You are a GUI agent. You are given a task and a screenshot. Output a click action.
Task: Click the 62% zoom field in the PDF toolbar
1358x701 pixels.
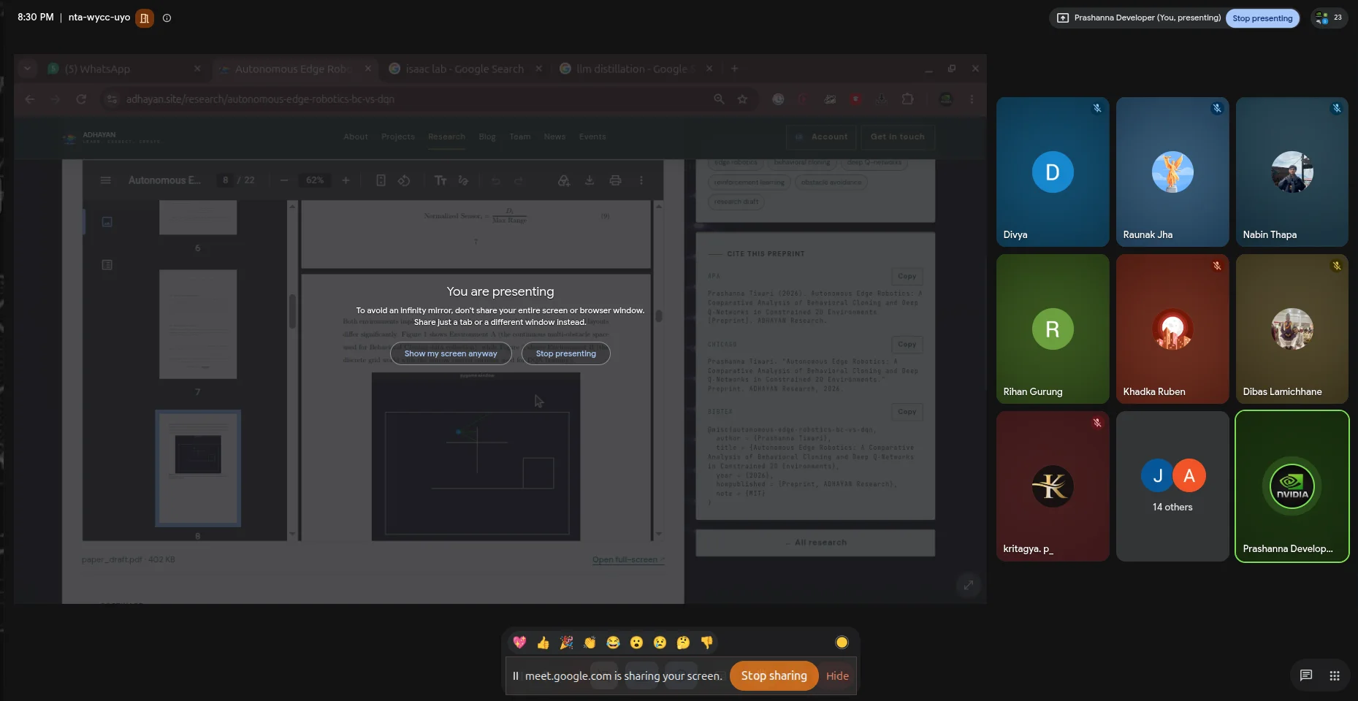pyautogui.click(x=315, y=180)
